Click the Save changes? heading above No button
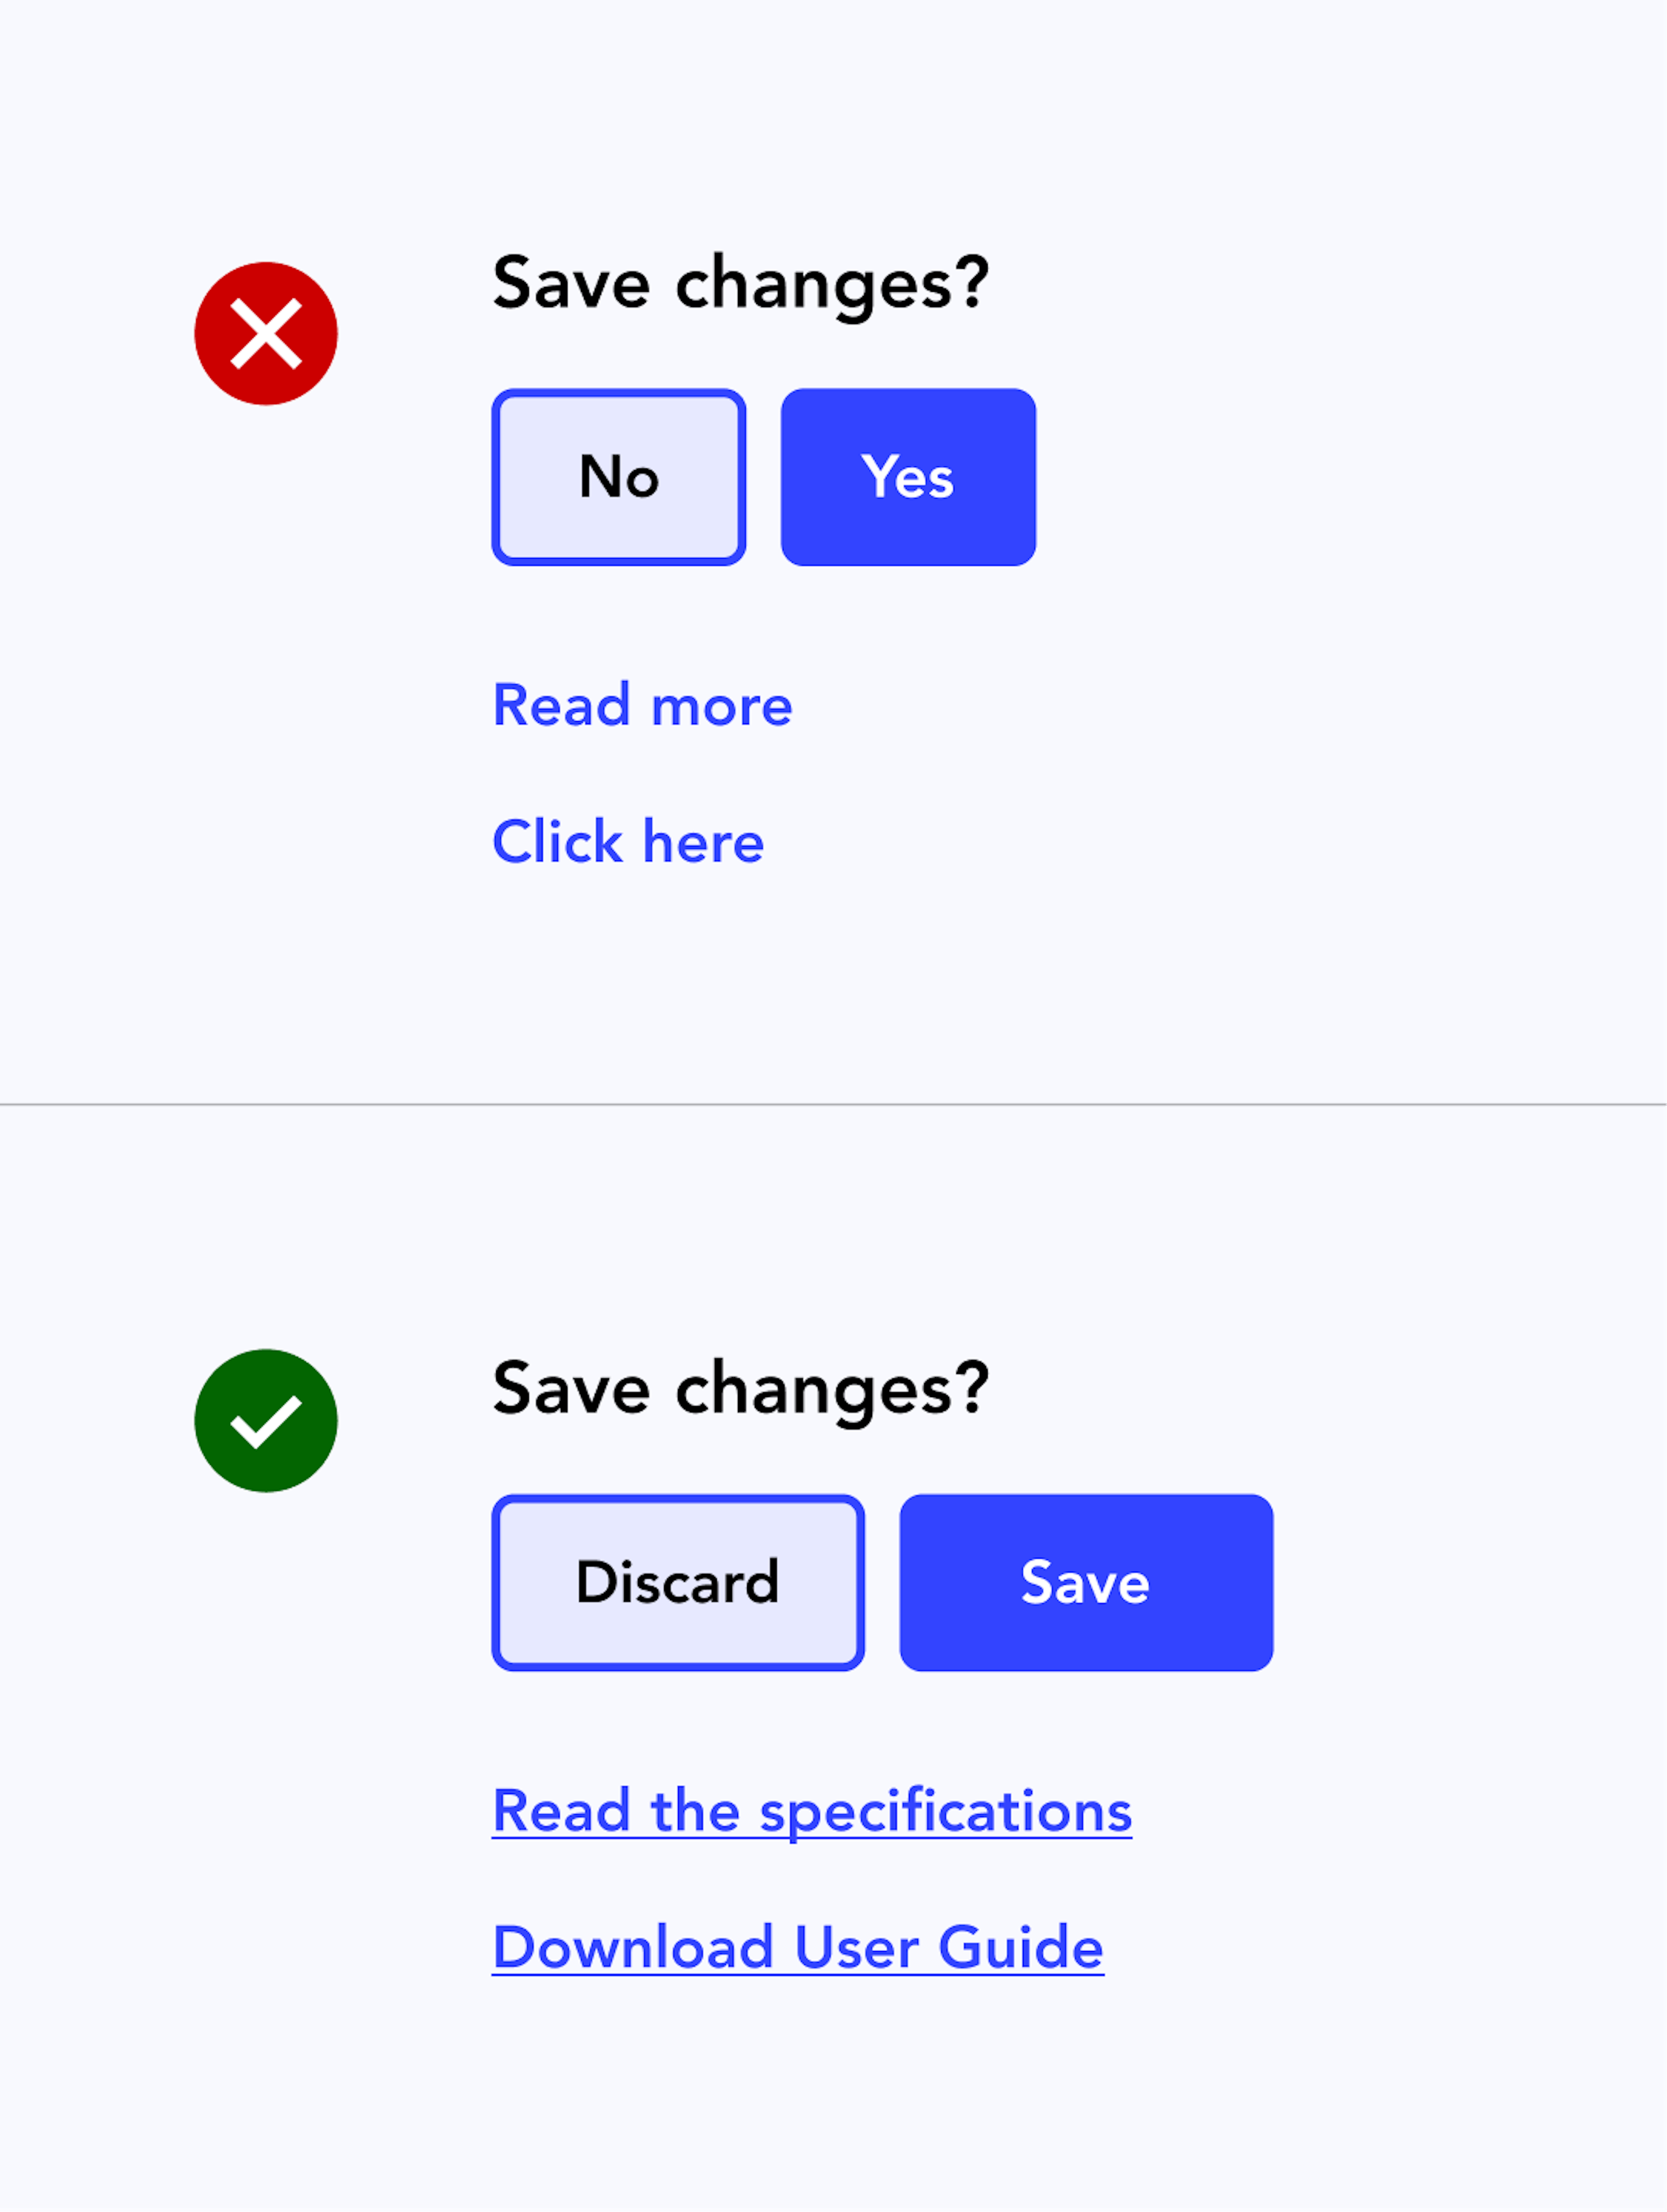This screenshot has height=2212, width=1667. (x=740, y=283)
